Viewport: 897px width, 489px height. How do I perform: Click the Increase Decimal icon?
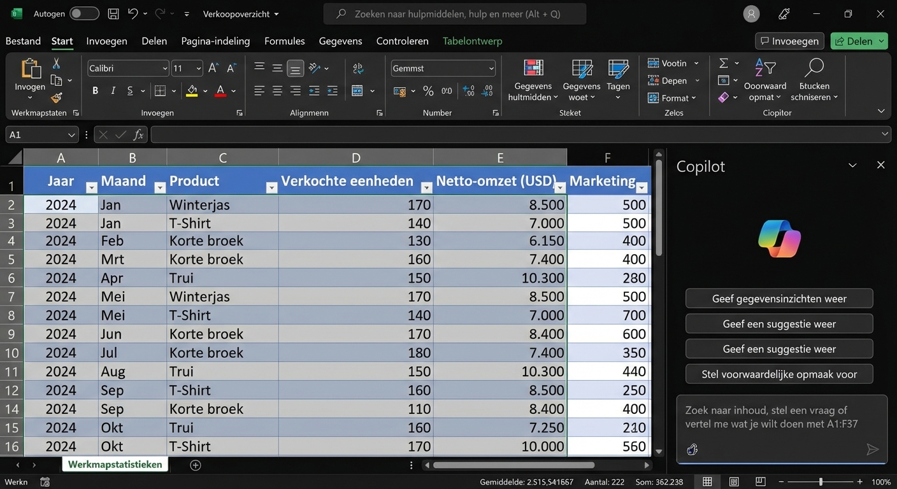click(468, 91)
